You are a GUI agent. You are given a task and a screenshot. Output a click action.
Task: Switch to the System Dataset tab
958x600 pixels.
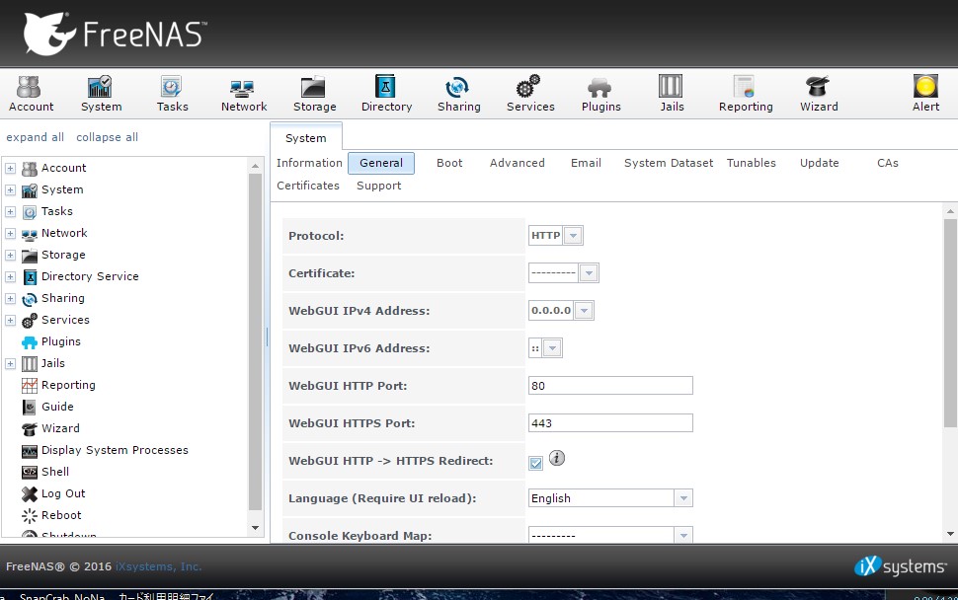pyautogui.click(x=669, y=163)
